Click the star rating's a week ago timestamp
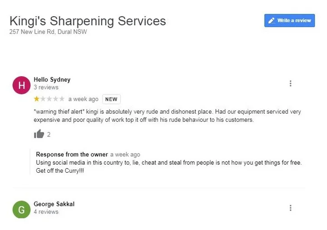 83,99
